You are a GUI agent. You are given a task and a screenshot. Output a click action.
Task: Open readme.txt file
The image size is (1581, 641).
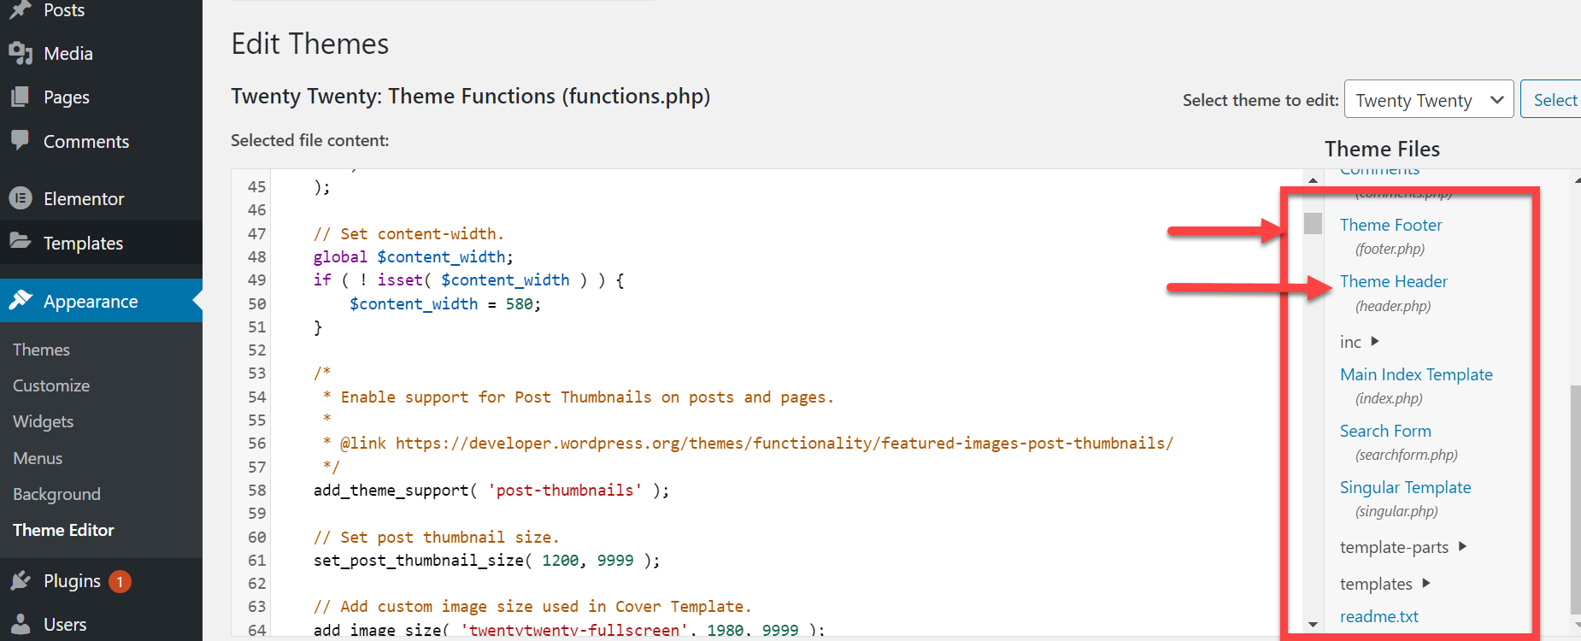[x=1378, y=616]
